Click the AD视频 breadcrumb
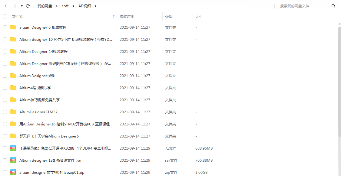341x178 pixels. (84, 6)
